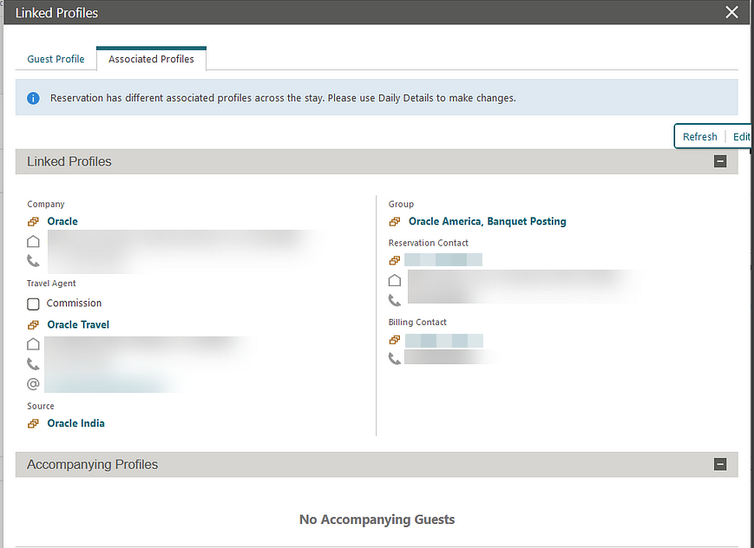The width and height of the screenshot is (754, 548).
Task: Open the Source profile icon beside Oracle India
Action: point(33,423)
